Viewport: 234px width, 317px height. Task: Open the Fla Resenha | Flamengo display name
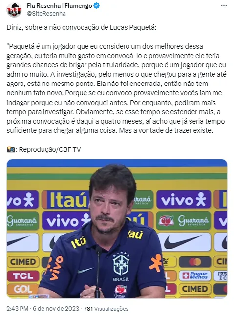[x=60, y=6]
